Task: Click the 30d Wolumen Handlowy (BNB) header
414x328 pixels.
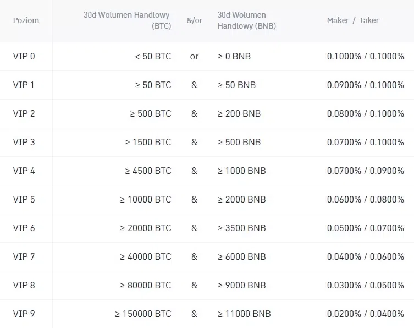Action: (x=246, y=20)
